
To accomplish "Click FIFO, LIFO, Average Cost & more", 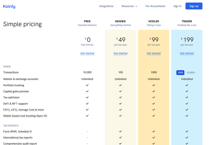I will pos(24,110).
